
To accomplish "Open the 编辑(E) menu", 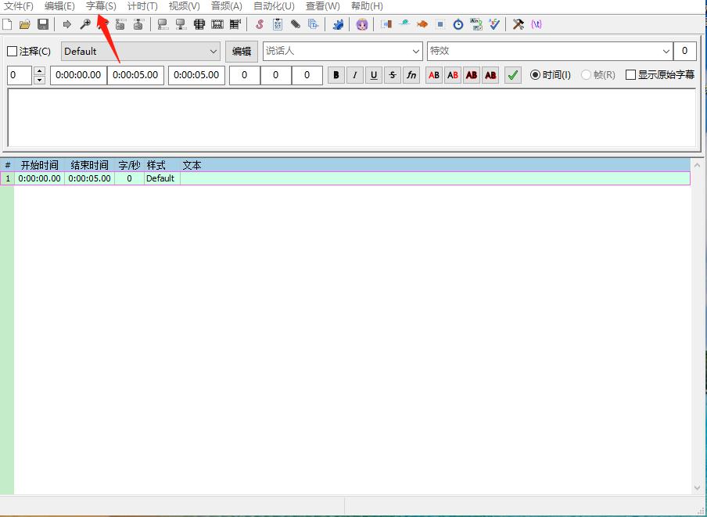I will 60,6.
